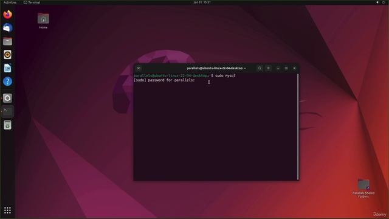389x219 pixels.
Task: Click the terminal title bar text
Action: pos(216,68)
